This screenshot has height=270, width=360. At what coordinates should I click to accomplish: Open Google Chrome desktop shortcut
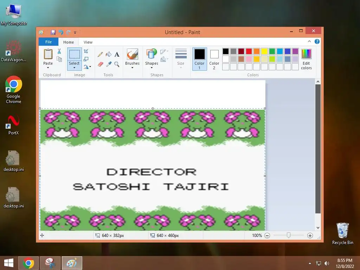[14, 90]
